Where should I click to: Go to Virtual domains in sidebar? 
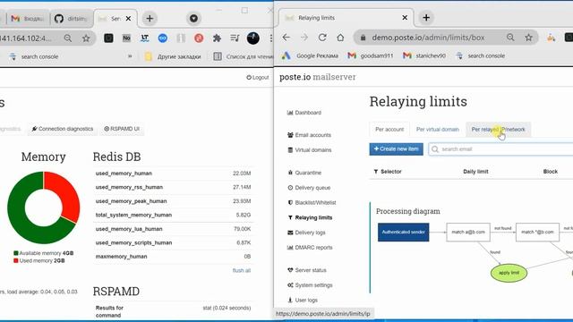309,149
